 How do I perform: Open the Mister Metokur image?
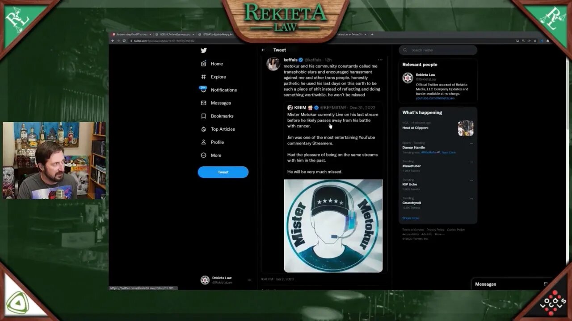point(333,226)
